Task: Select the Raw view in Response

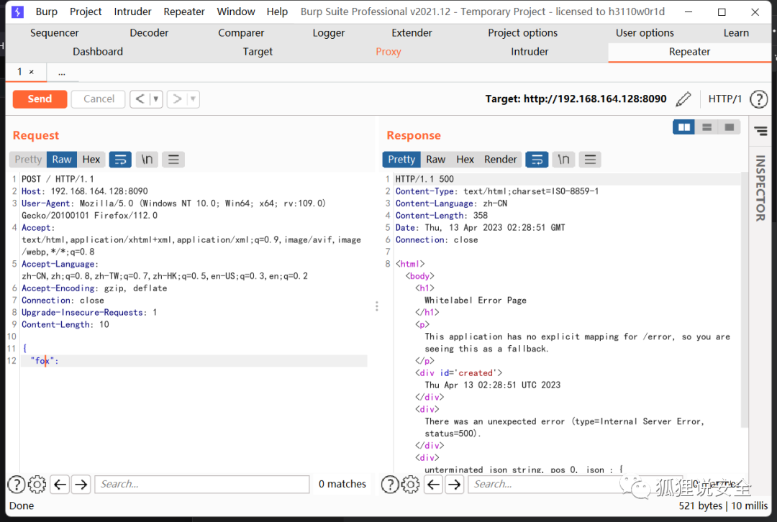Action: (x=435, y=160)
